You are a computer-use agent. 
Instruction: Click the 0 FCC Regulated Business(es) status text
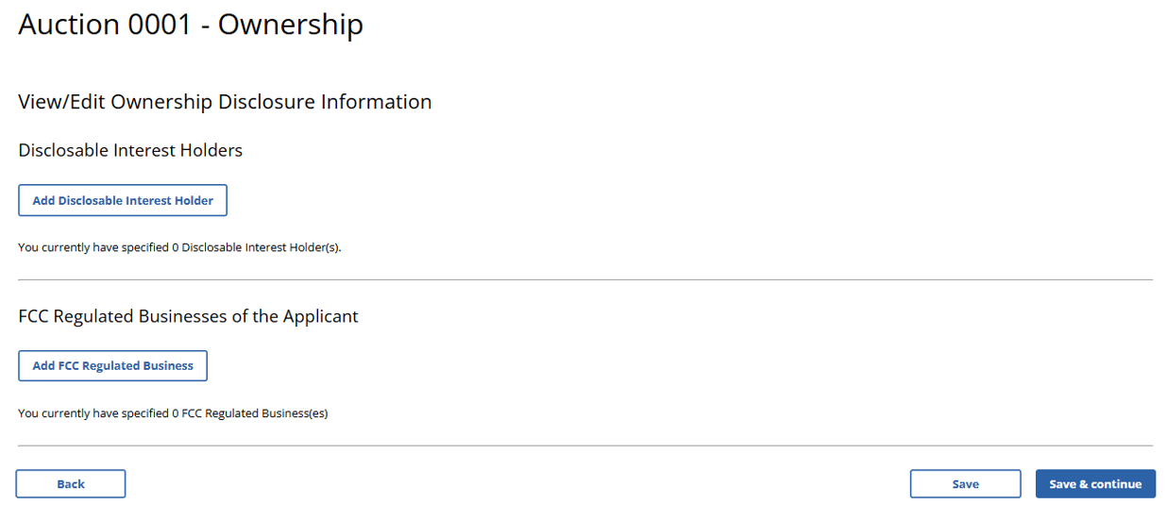coord(173,413)
